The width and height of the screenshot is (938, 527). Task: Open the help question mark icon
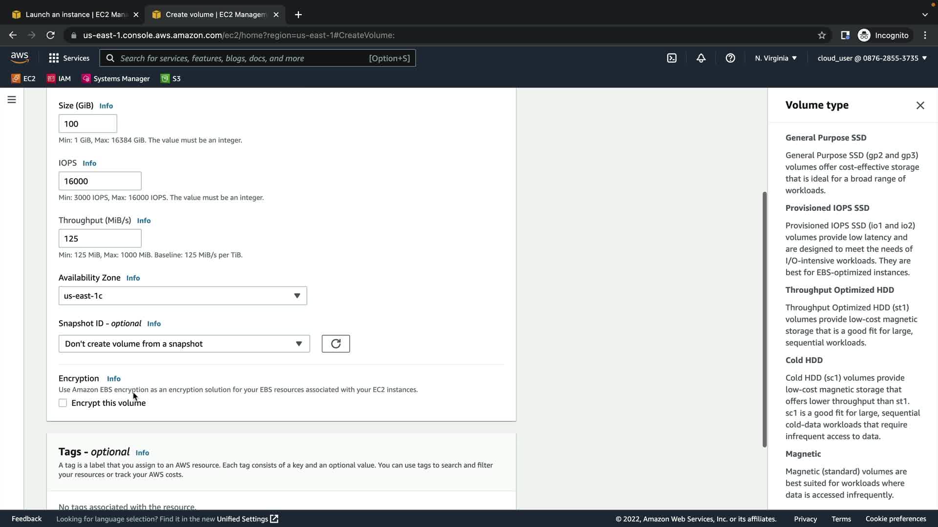click(730, 58)
